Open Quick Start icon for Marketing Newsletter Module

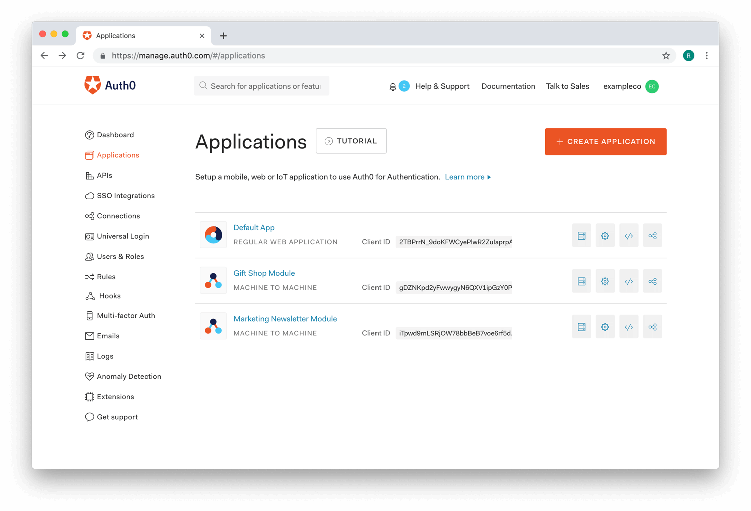point(581,327)
